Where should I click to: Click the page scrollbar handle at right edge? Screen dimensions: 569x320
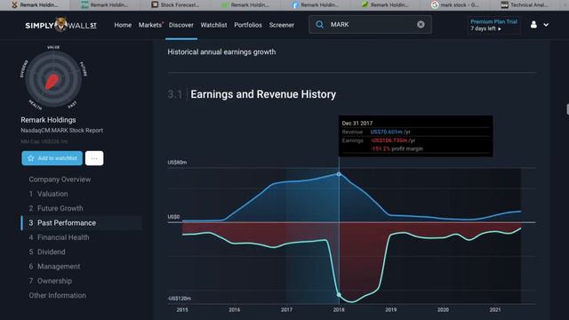pyautogui.click(x=567, y=109)
